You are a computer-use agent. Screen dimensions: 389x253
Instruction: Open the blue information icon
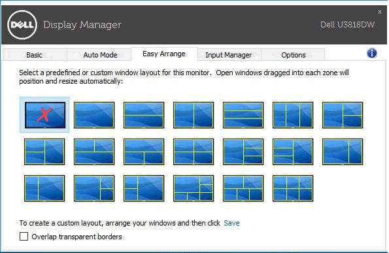click(371, 53)
